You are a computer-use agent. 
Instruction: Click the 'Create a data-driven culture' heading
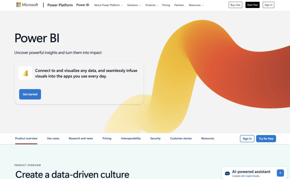click(72, 174)
